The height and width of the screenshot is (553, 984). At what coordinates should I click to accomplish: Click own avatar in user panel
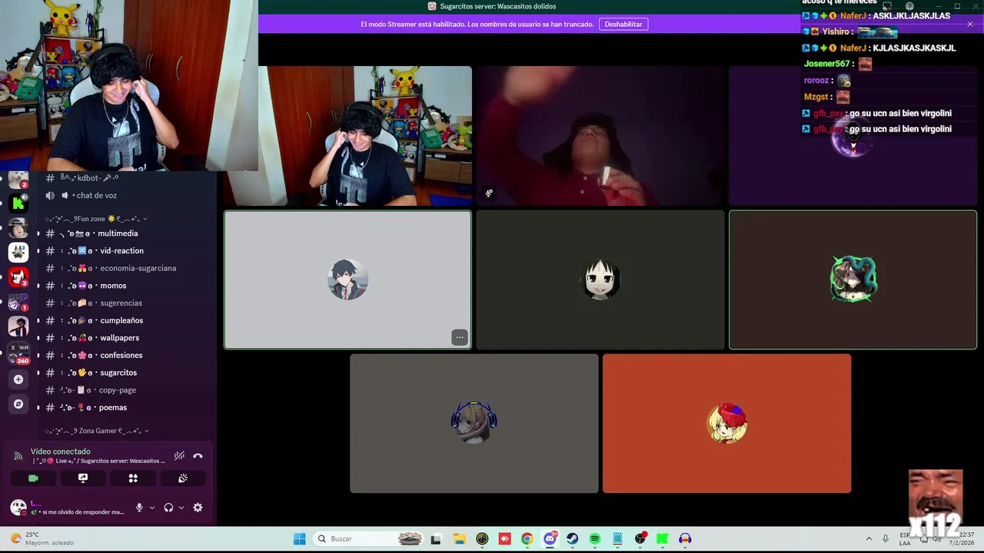tap(18, 507)
